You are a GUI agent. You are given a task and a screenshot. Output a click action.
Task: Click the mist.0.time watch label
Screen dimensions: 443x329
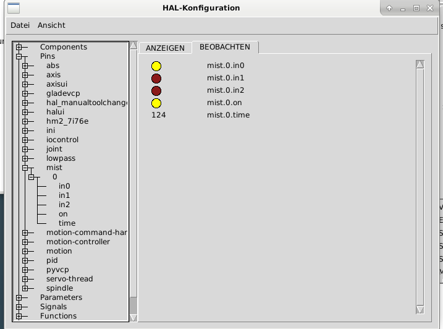228,115
